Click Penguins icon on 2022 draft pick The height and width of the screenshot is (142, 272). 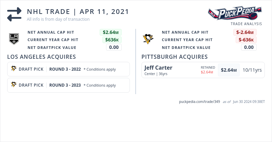pyautogui.click(x=14, y=69)
